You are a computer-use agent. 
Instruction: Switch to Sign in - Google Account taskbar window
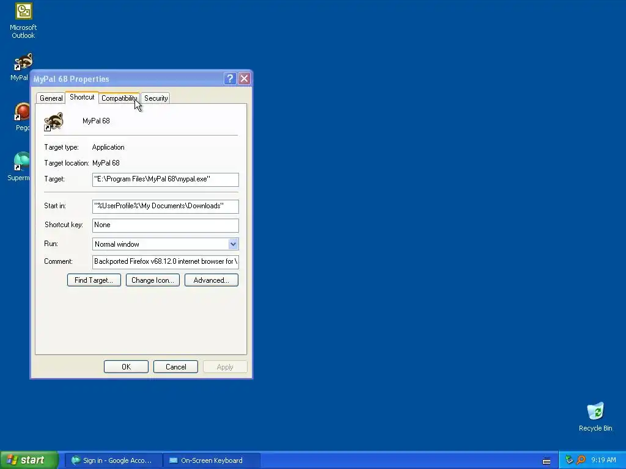click(113, 460)
